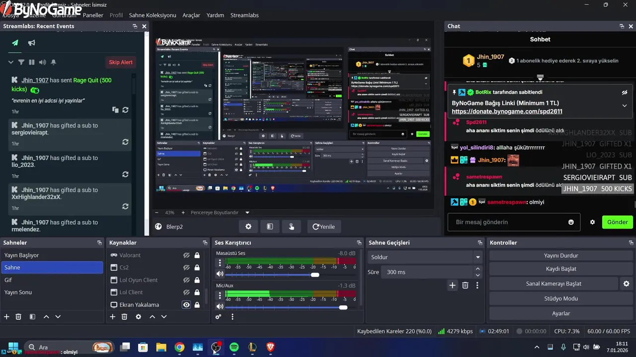Open the Yardım menu
This screenshot has width=636, height=357.
(x=215, y=15)
